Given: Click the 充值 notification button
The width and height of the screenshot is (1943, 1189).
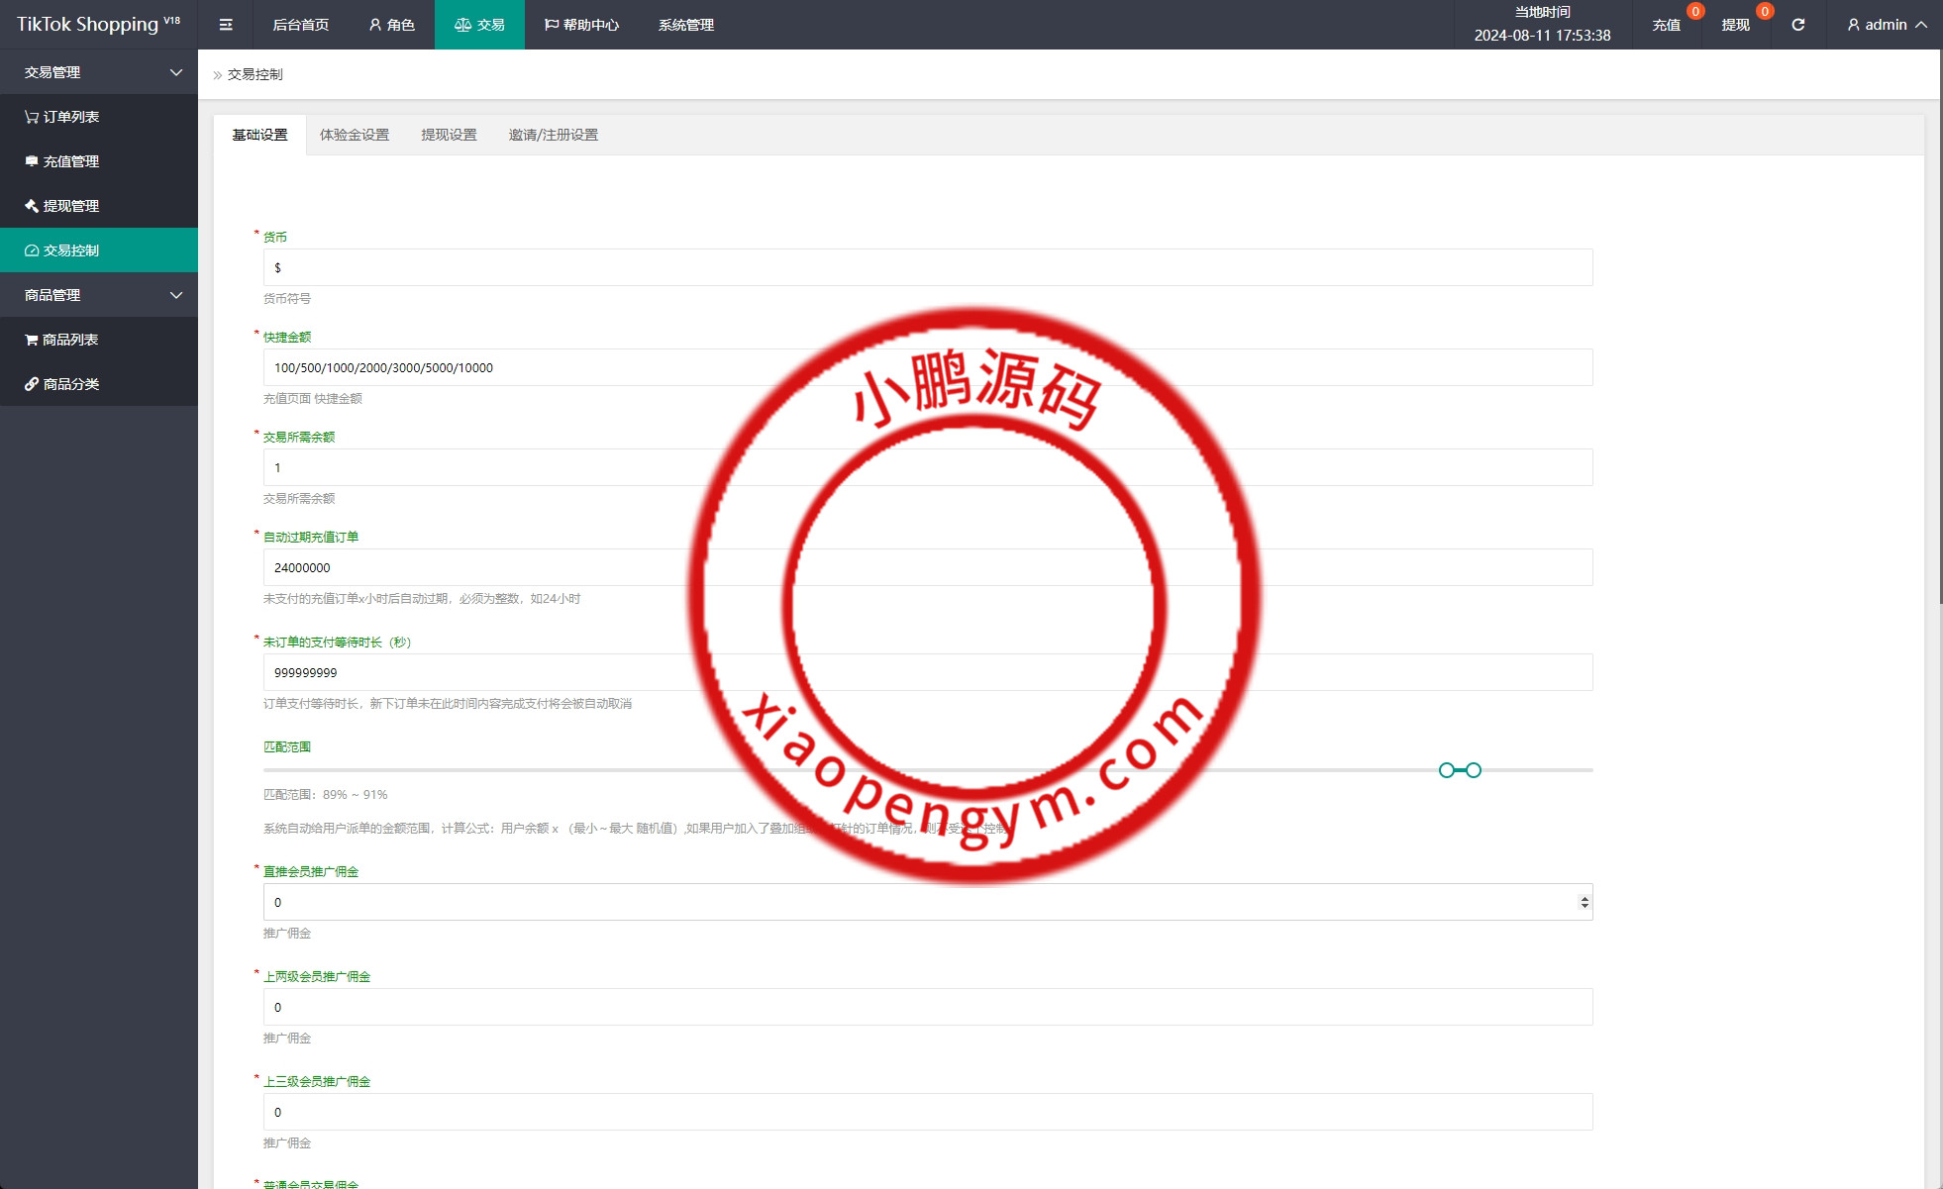Looking at the screenshot, I should click(1666, 25).
